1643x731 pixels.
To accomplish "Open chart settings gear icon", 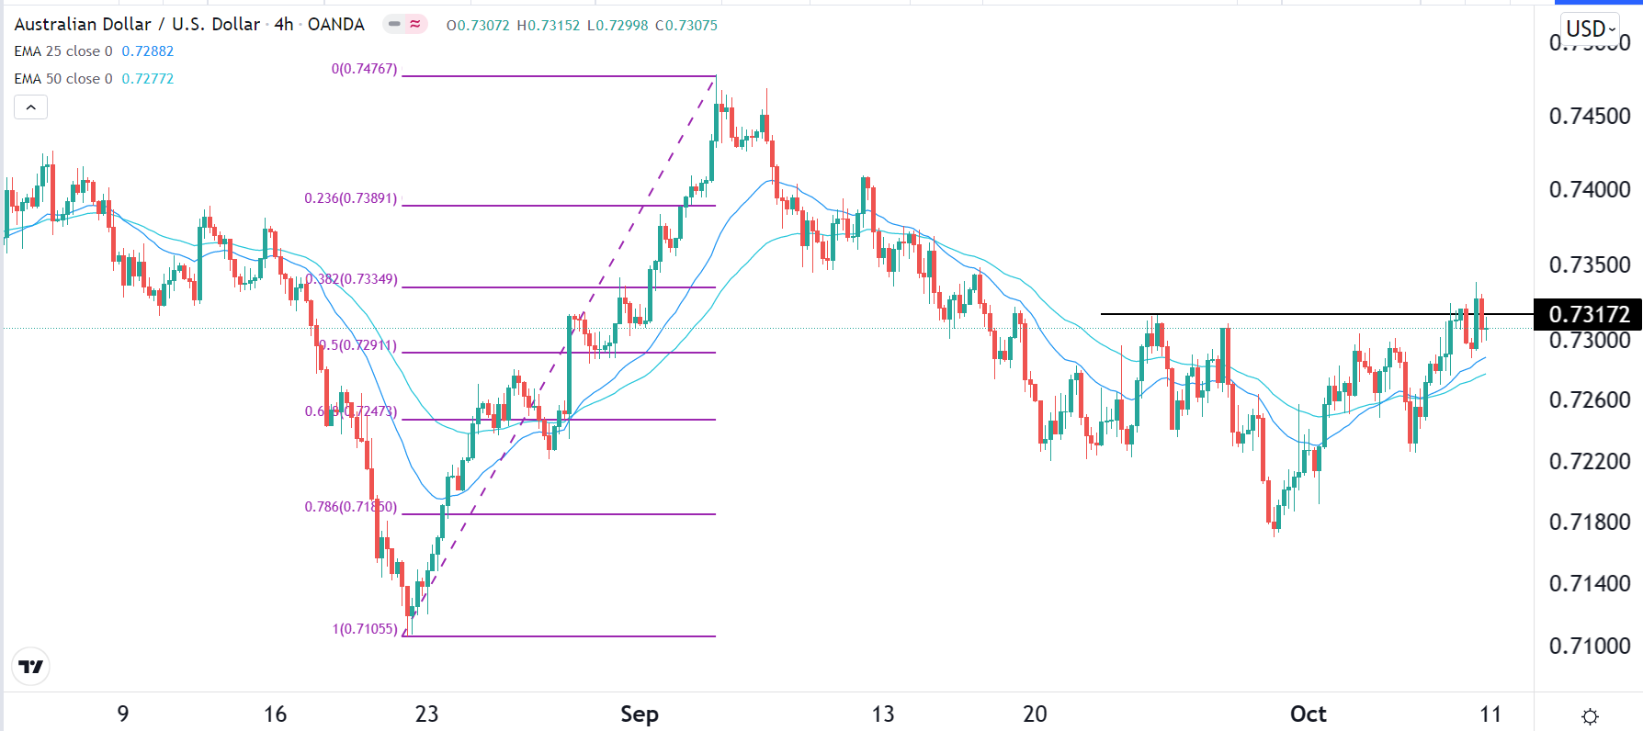I will tap(1590, 716).
